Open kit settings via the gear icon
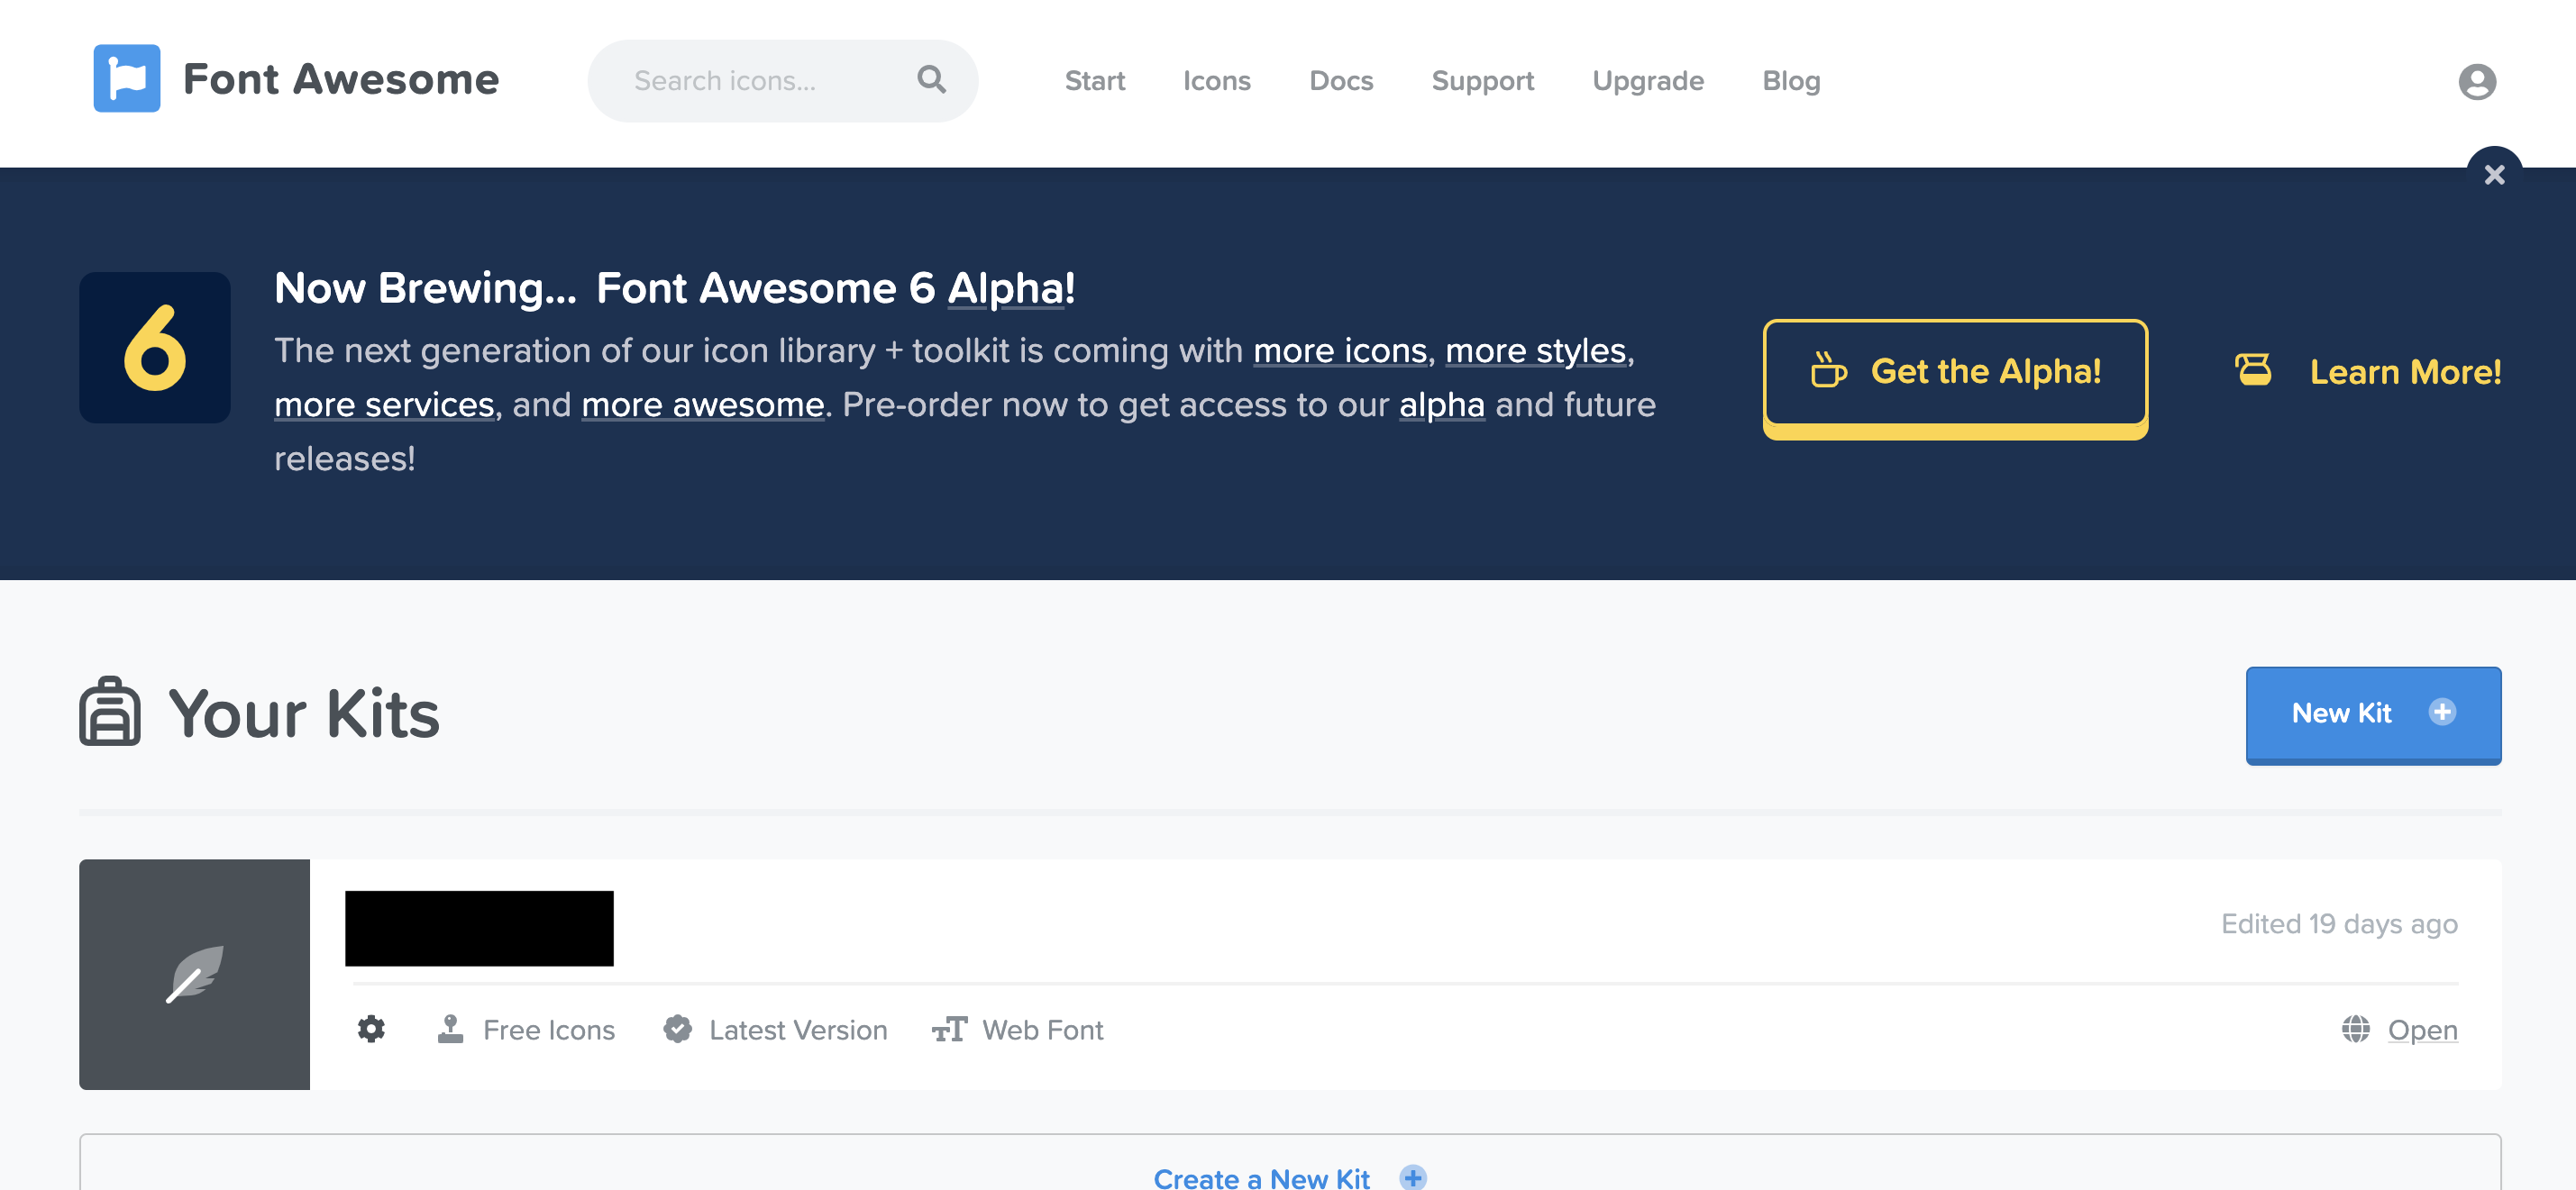 click(371, 1029)
